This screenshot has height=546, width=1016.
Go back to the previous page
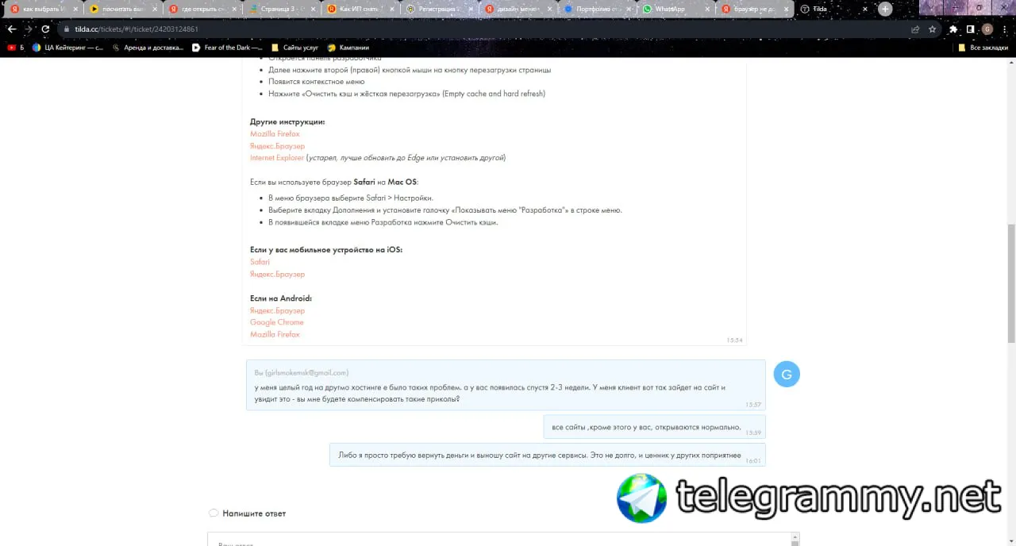pyautogui.click(x=12, y=29)
